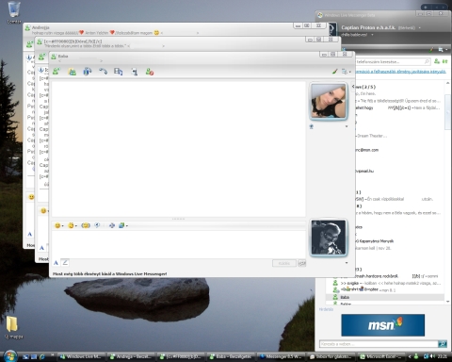The height and width of the screenshot is (362, 452).
Task: Click the paintbrush color scheme icon in Baba window
Action: [335, 72]
